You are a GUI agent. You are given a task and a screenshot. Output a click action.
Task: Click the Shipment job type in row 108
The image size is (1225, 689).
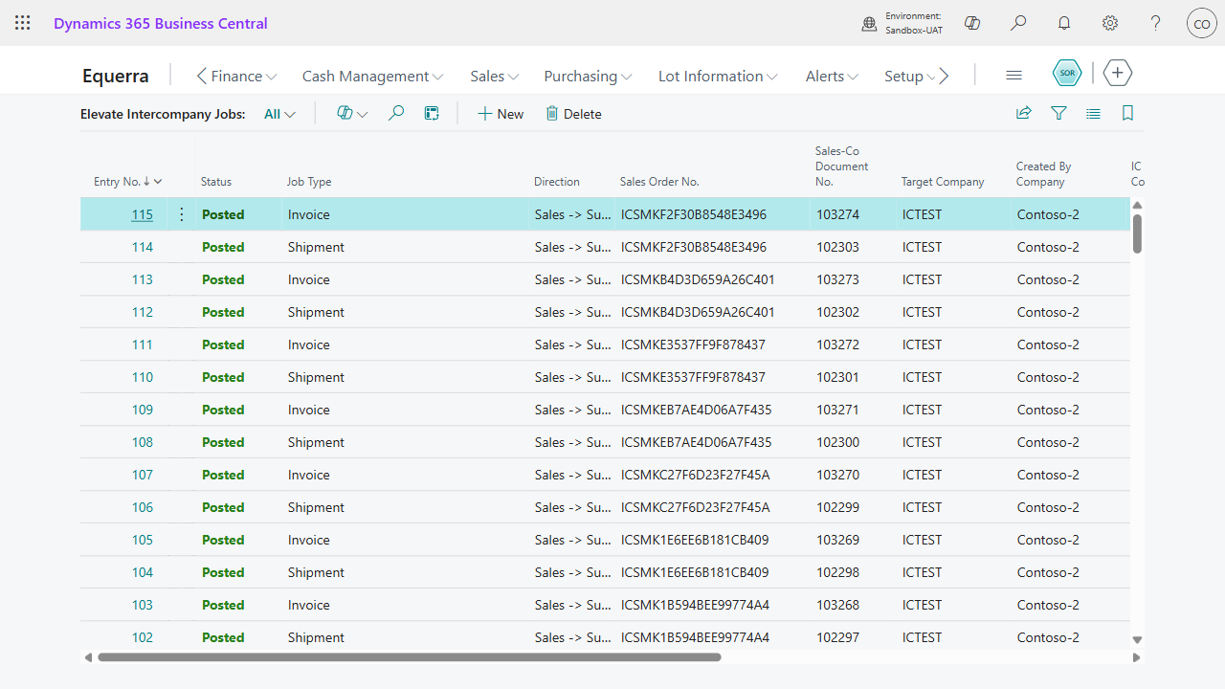pos(316,442)
